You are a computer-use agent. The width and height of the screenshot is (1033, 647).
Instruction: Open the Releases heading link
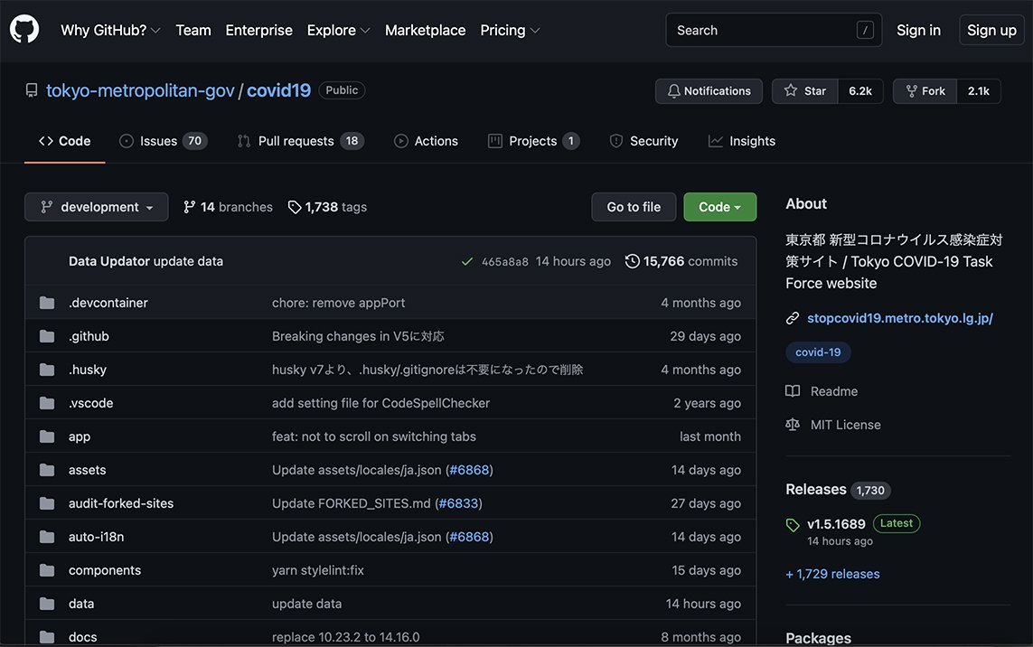point(815,490)
